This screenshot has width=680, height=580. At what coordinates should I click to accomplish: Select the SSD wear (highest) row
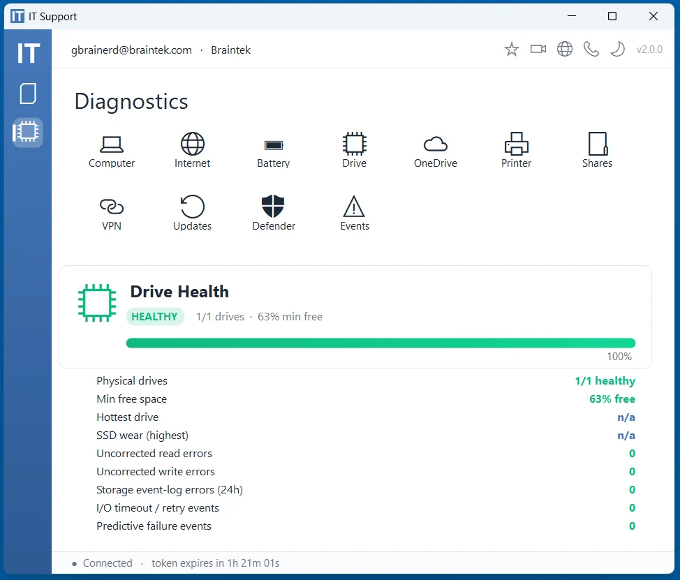(366, 436)
